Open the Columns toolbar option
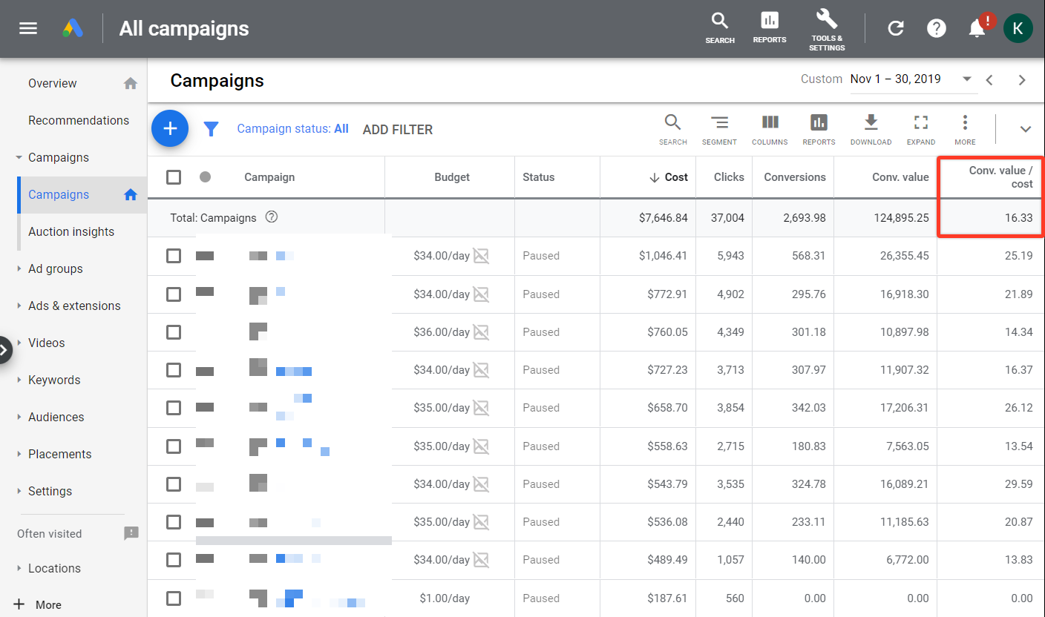 770,129
